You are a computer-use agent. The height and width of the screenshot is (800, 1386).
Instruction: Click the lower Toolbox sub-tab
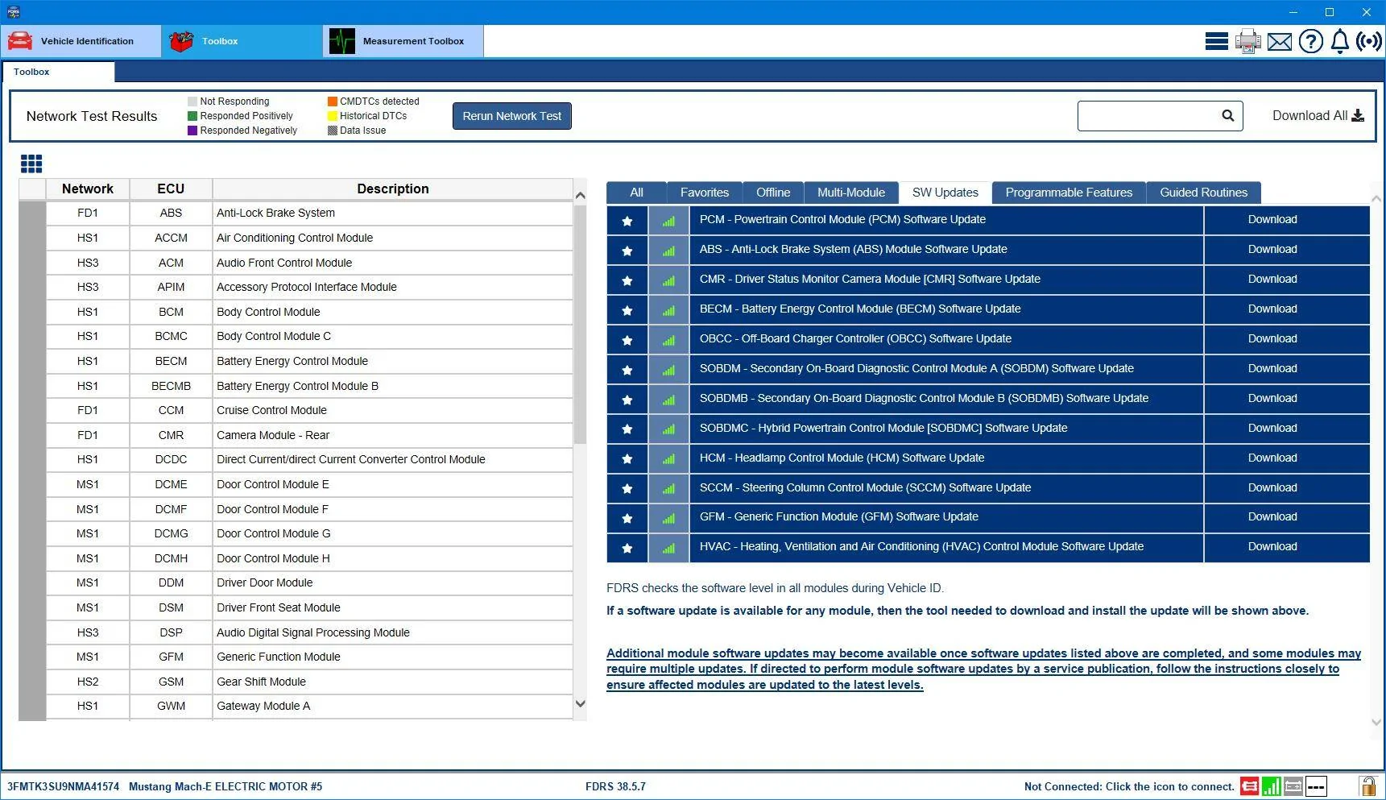[x=58, y=72]
